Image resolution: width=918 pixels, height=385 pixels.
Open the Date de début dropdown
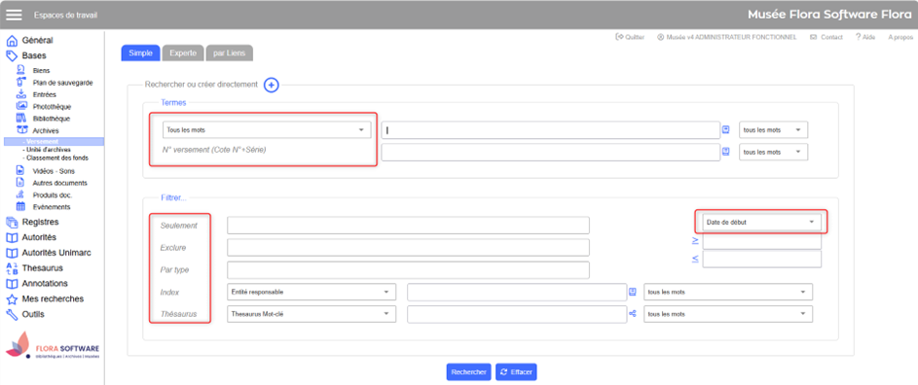(x=761, y=223)
